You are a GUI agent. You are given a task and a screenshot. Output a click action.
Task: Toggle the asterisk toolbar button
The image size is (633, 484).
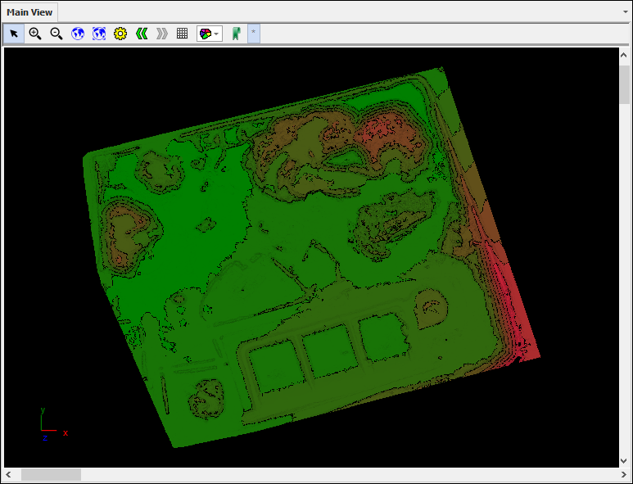(253, 34)
